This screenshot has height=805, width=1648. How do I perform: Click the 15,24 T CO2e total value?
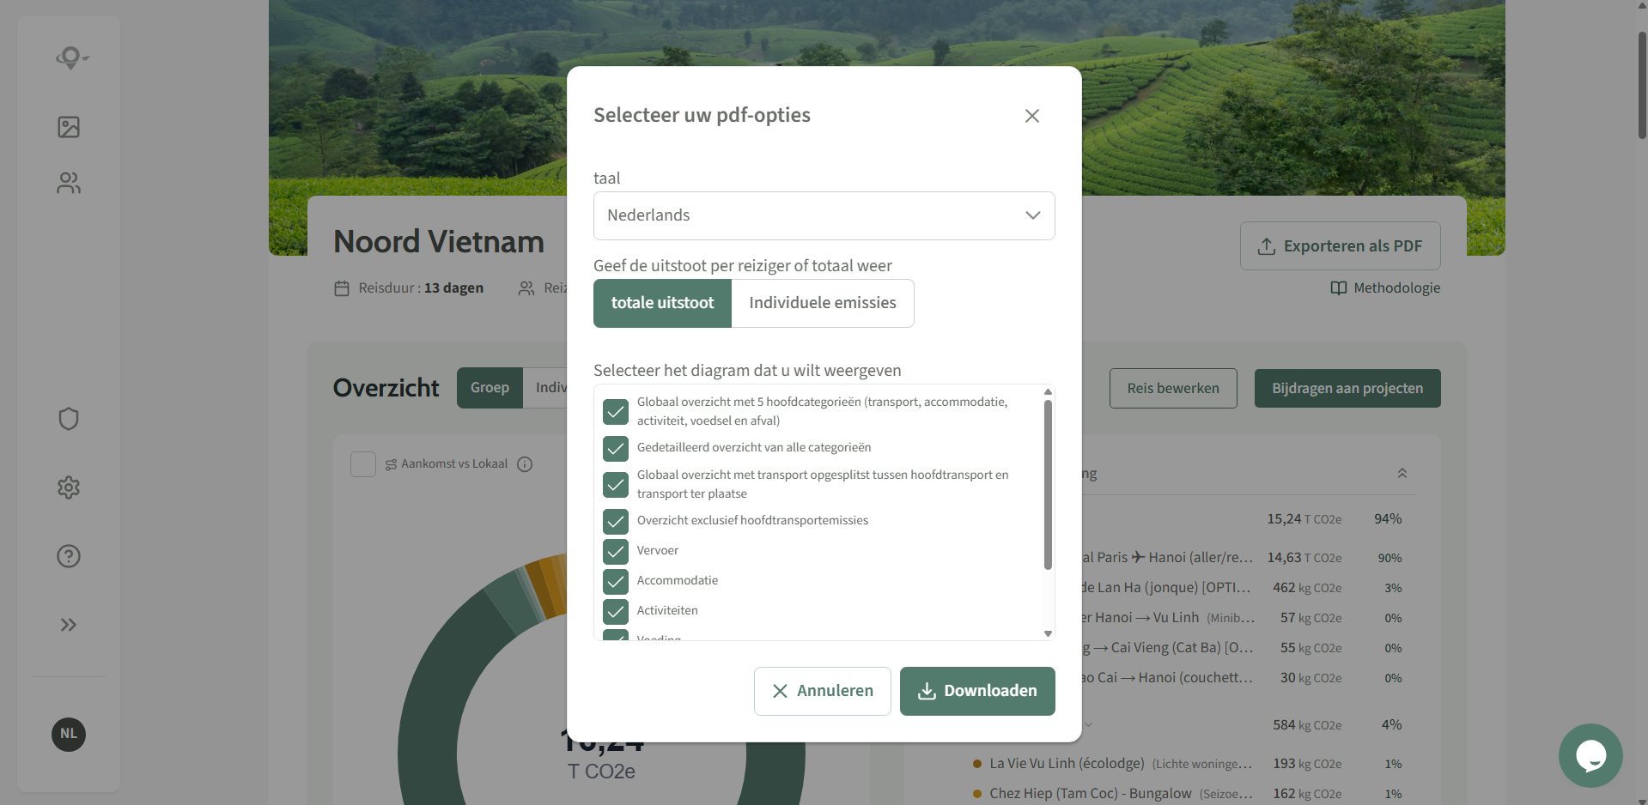coord(1304,519)
